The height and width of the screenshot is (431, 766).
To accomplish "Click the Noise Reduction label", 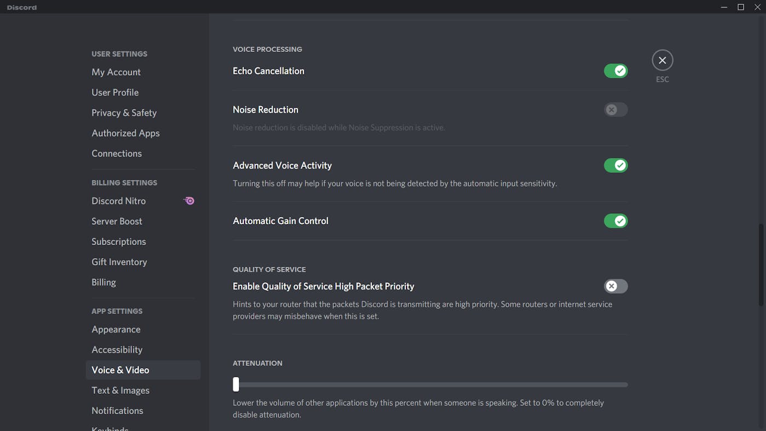I will [265, 109].
